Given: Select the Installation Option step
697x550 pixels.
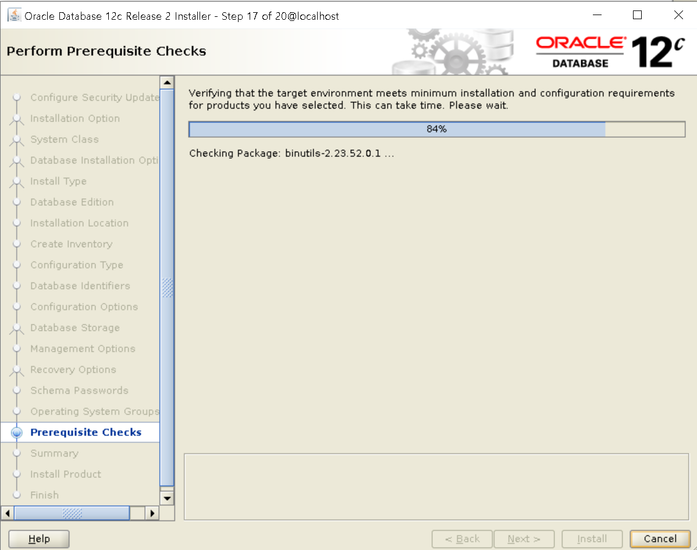Looking at the screenshot, I should (x=74, y=118).
